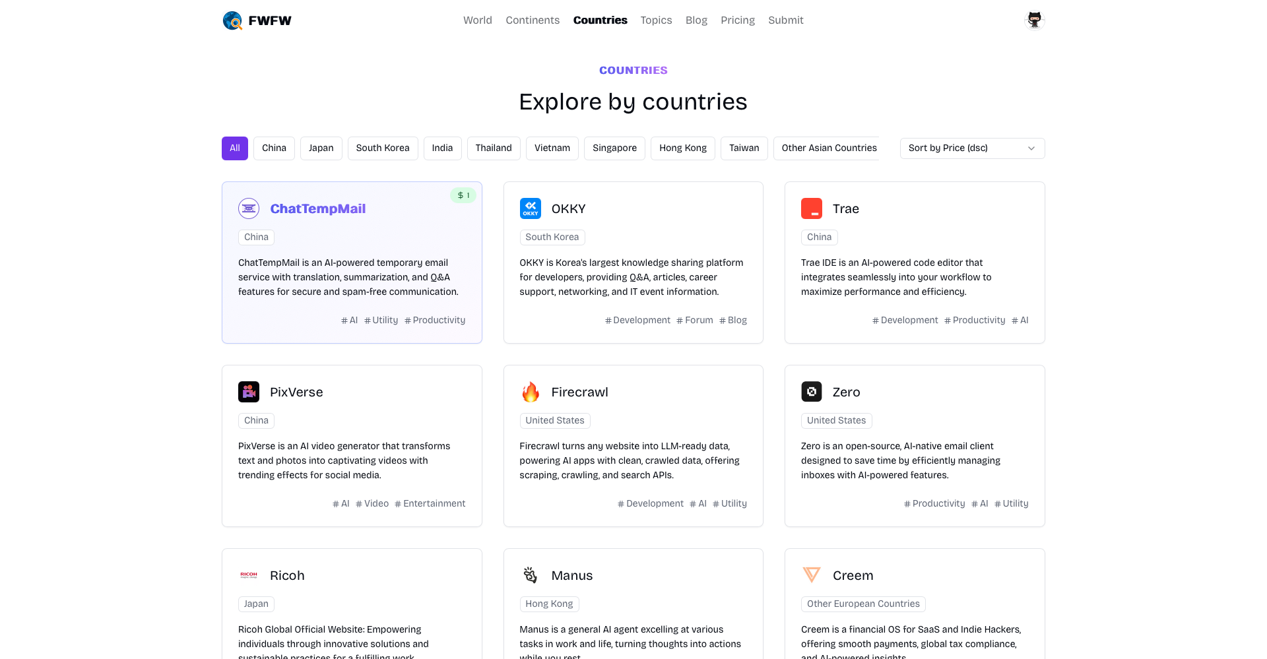Click the PixVerse description text

[344, 461]
